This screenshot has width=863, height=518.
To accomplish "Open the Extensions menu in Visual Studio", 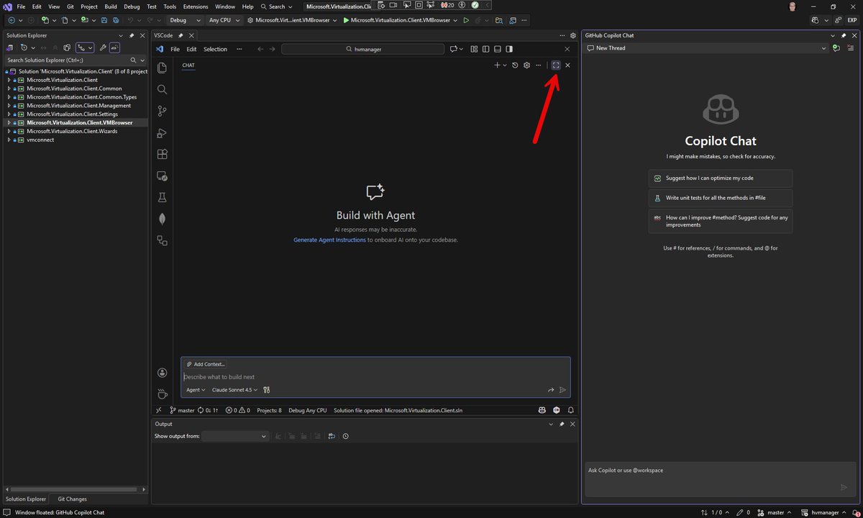I will pyautogui.click(x=196, y=6).
